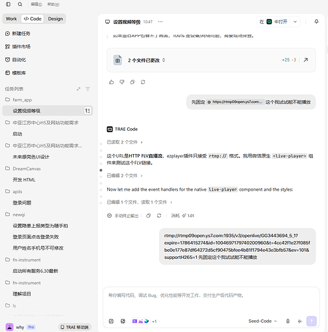Open the 开发 HTML task
Viewport: 328px width, 332px height.
tap(24, 180)
